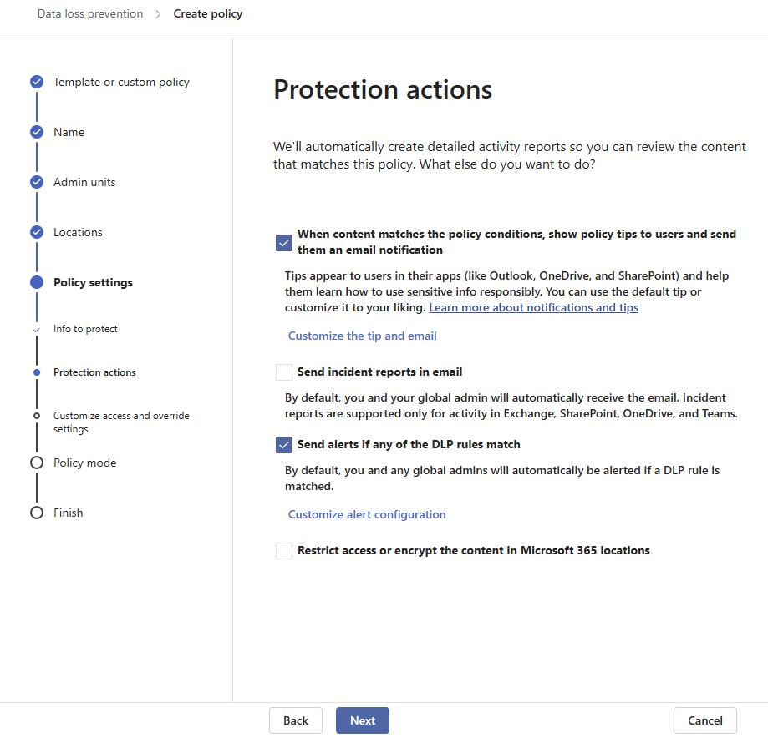Click the empty Policy mode step circle

[x=37, y=463]
